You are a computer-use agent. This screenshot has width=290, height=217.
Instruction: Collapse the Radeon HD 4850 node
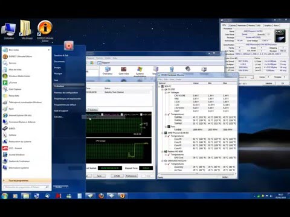click(x=163, y=151)
